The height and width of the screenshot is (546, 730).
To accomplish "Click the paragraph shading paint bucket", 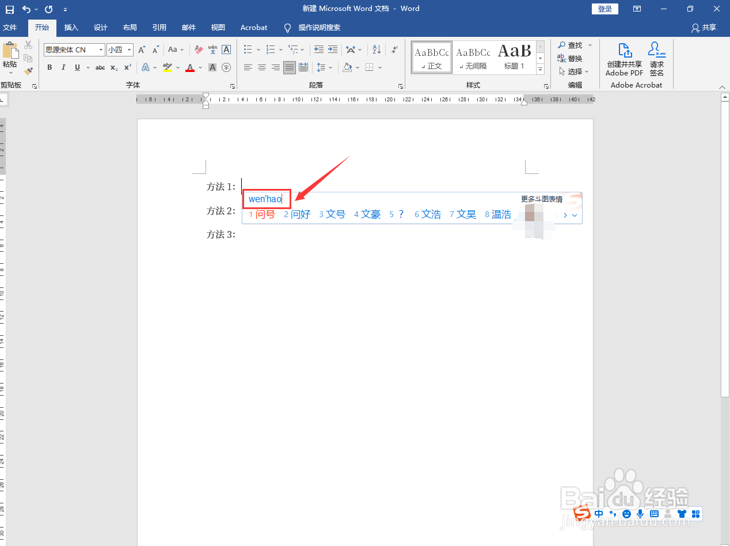I will point(347,67).
